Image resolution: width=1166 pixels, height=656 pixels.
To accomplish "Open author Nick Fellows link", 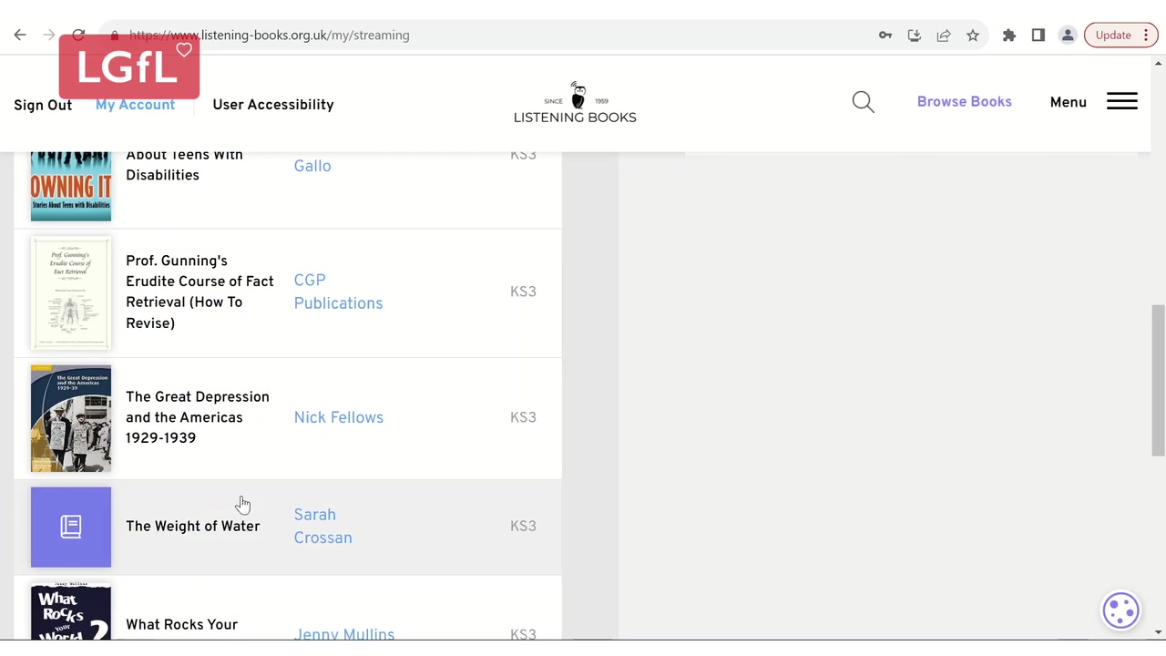I will click(x=338, y=417).
